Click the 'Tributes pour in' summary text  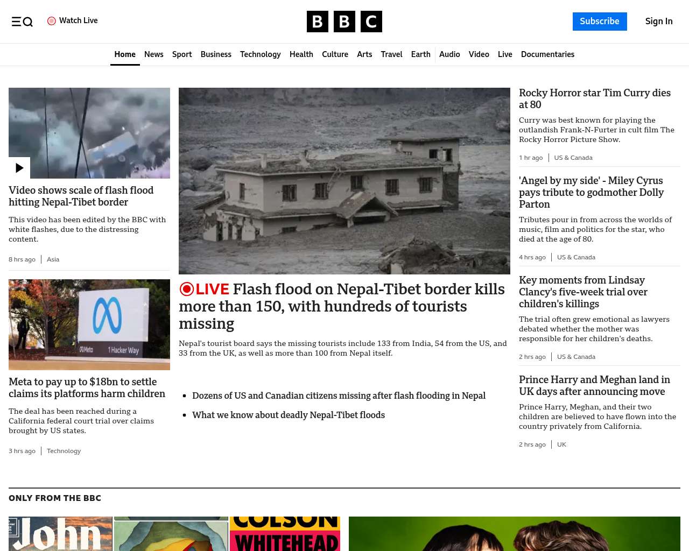[x=595, y=229]
